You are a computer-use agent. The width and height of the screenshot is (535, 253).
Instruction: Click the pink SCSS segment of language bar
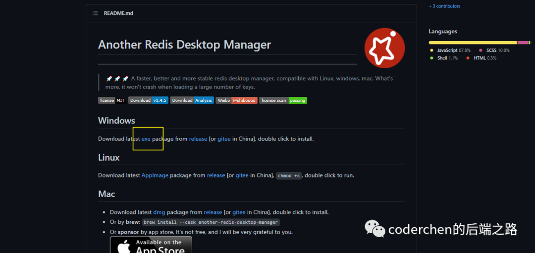tap(523, 42)
